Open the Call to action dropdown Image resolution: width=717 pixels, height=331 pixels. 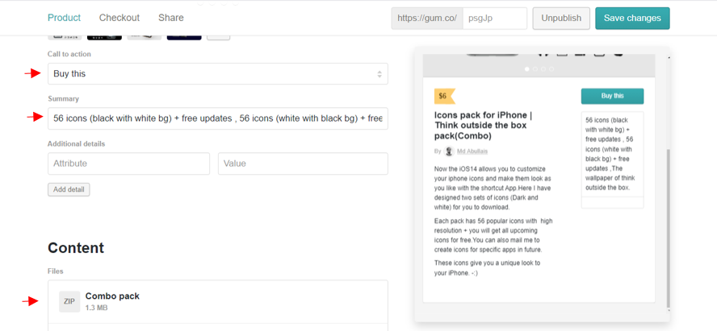point(217,74)
